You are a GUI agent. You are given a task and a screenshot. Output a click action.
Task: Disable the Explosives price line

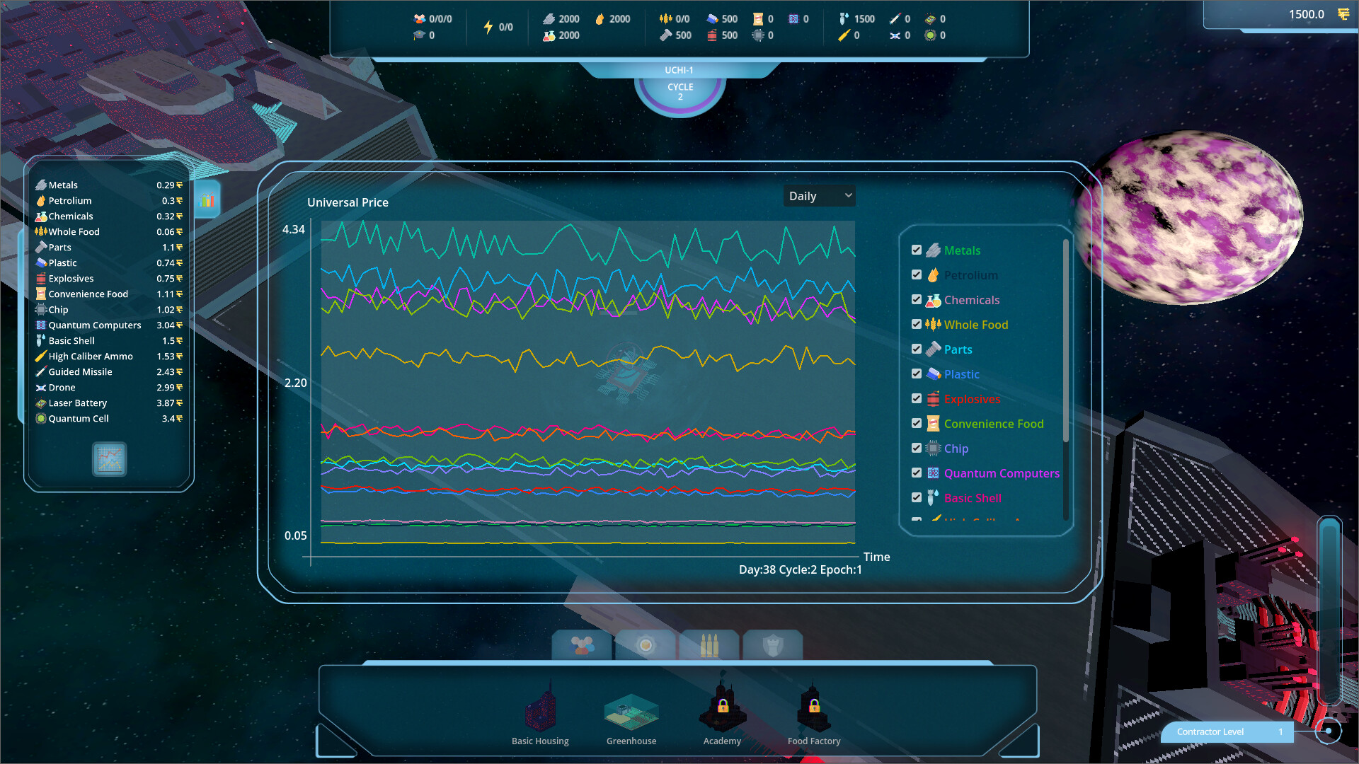tap(917, 398)
